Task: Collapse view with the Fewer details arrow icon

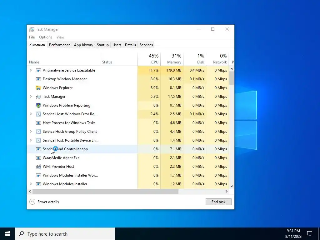Action: coord(32,202)
